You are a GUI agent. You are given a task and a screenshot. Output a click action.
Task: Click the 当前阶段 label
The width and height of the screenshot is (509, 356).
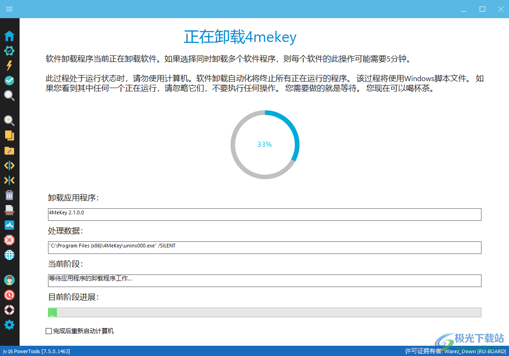(x=65, y=264)
